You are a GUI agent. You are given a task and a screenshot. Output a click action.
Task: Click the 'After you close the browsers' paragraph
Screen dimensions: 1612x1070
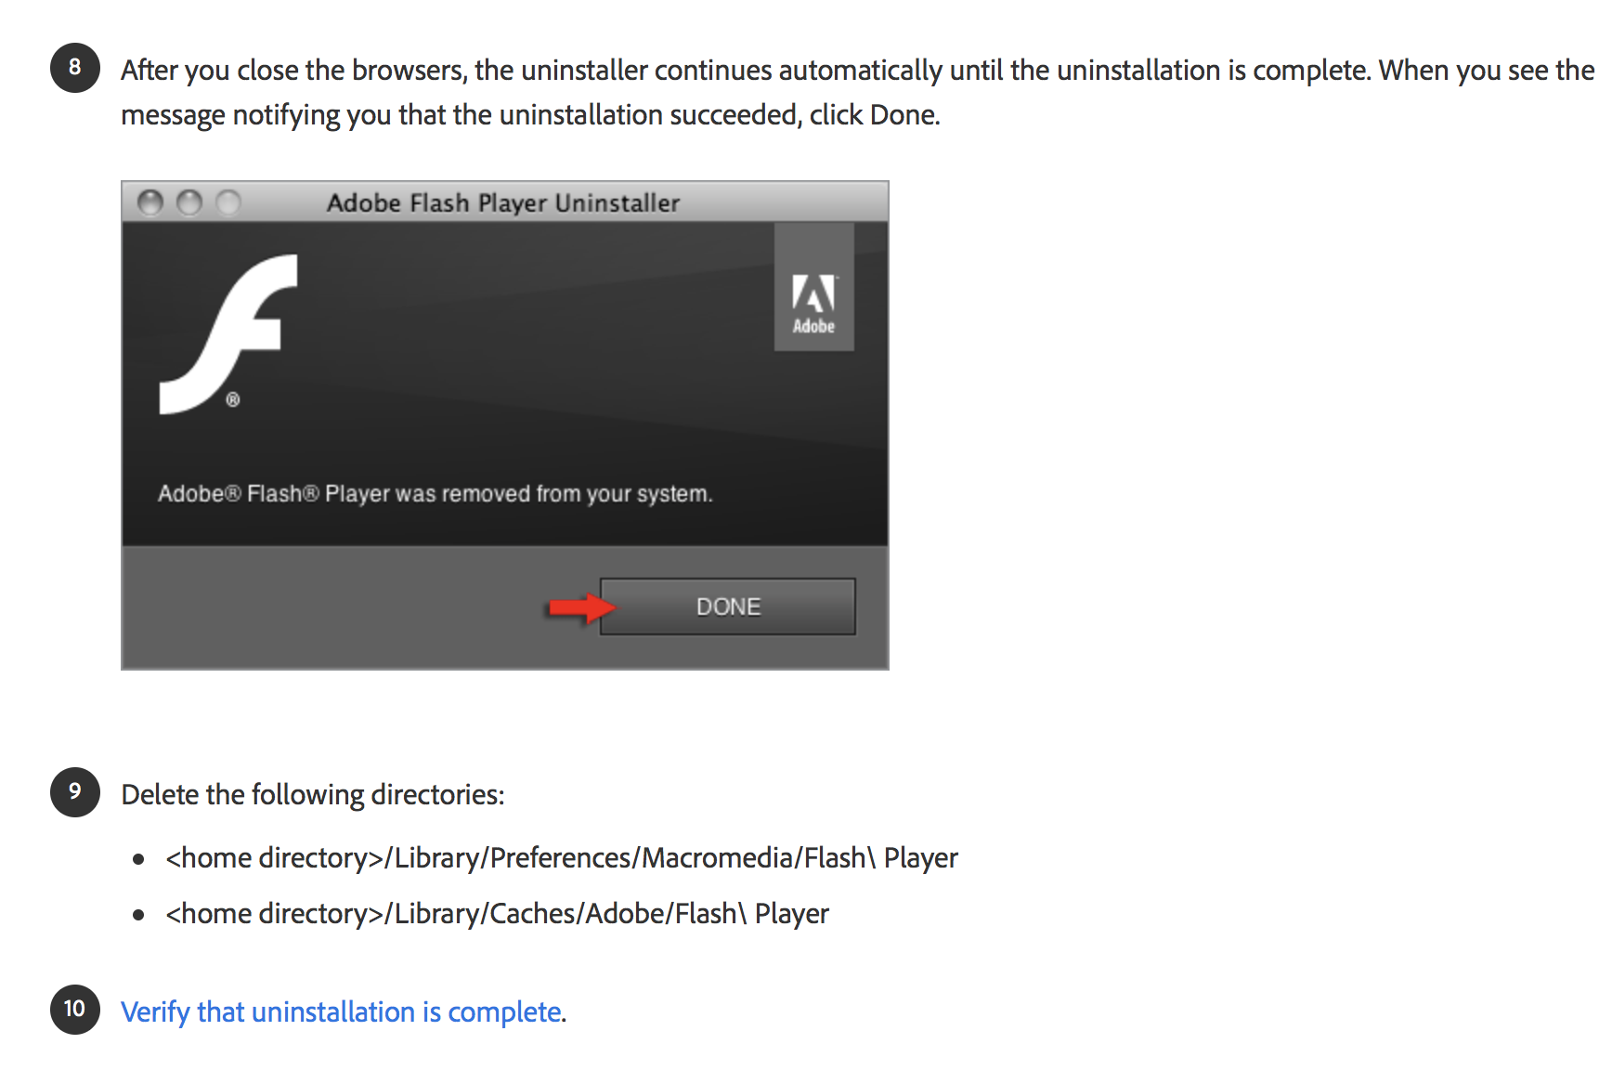[858, 92]
